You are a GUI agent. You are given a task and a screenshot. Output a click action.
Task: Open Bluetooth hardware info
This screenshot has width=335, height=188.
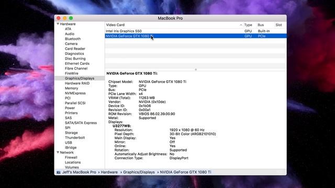tap(73, 39)
